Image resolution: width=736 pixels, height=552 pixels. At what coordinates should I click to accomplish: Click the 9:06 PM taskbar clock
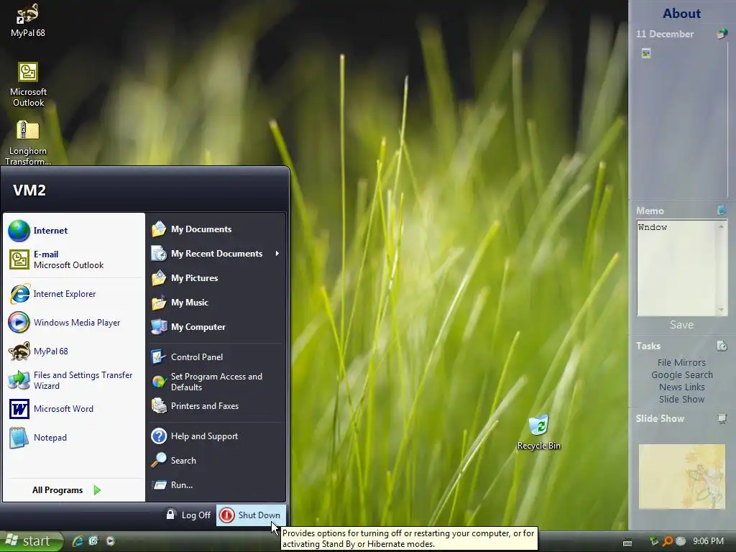pyautogui.click(x=708, y=541)
